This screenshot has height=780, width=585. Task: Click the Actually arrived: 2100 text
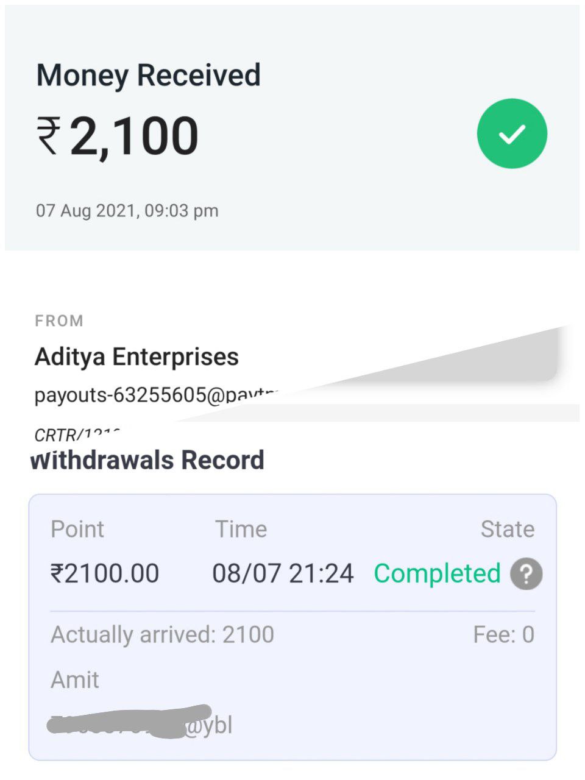162,634
